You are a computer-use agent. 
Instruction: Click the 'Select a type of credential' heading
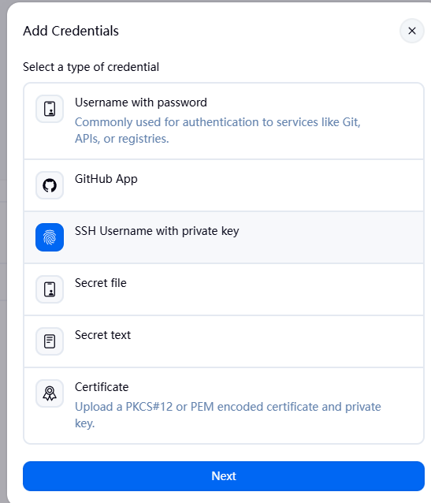pyautogui.click(x=91, y=67)
